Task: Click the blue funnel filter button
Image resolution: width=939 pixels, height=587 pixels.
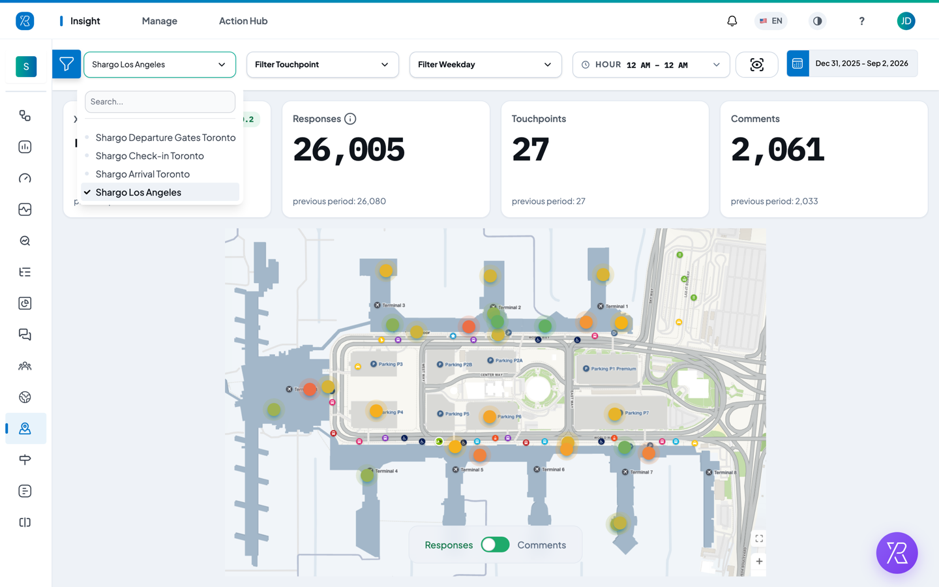Action: (67, 64)
